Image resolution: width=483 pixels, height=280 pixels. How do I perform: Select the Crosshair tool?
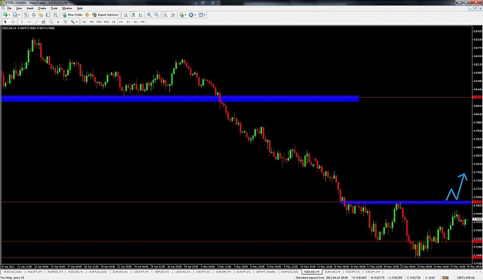12,22
